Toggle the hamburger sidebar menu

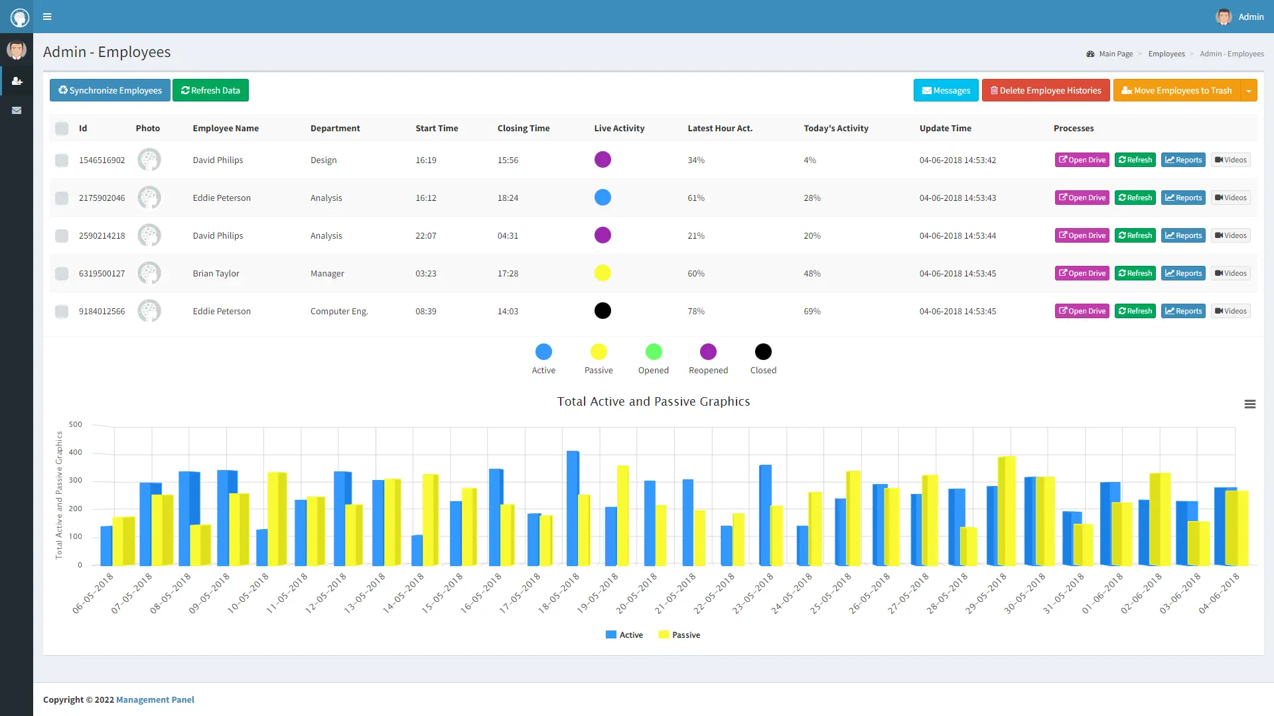[x=47, y=17]
